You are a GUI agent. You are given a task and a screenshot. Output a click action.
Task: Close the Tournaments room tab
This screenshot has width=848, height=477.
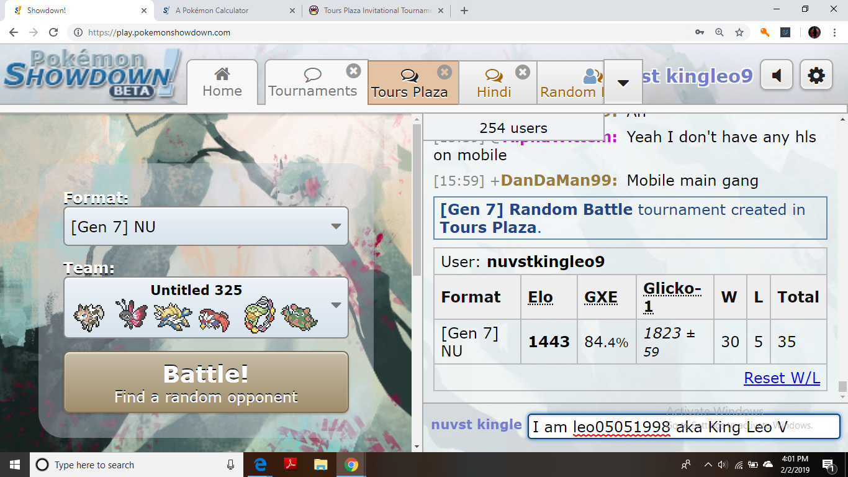tap(353, 71)
